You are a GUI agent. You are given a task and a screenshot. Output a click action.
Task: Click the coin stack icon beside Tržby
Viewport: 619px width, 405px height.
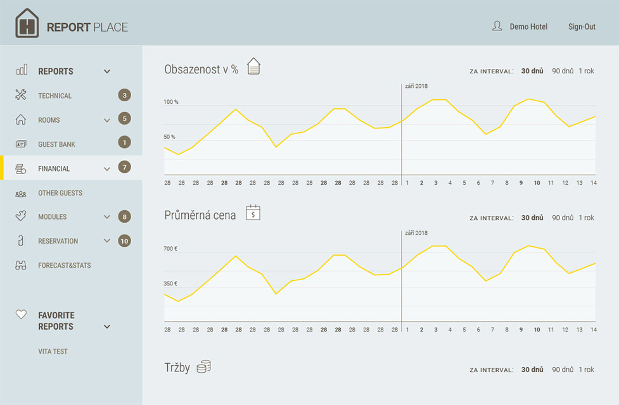(203, 366)
